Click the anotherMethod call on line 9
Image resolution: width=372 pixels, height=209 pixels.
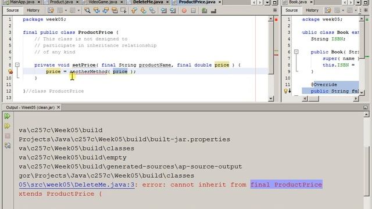point(88,71)
